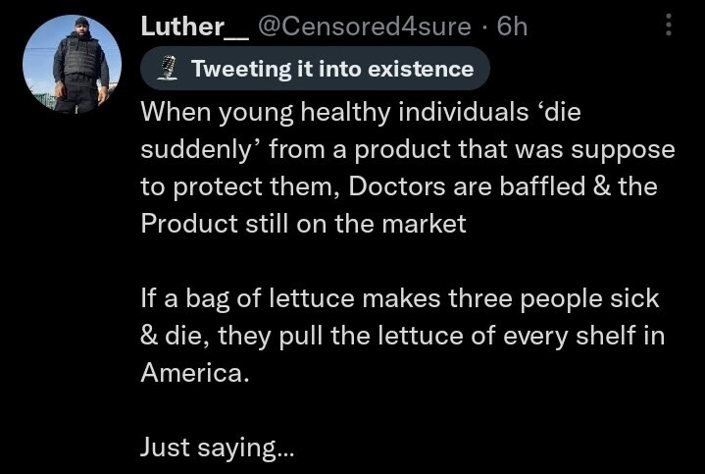Click the 'Tweeting it into existence' badge

click(x=315, y=69)
